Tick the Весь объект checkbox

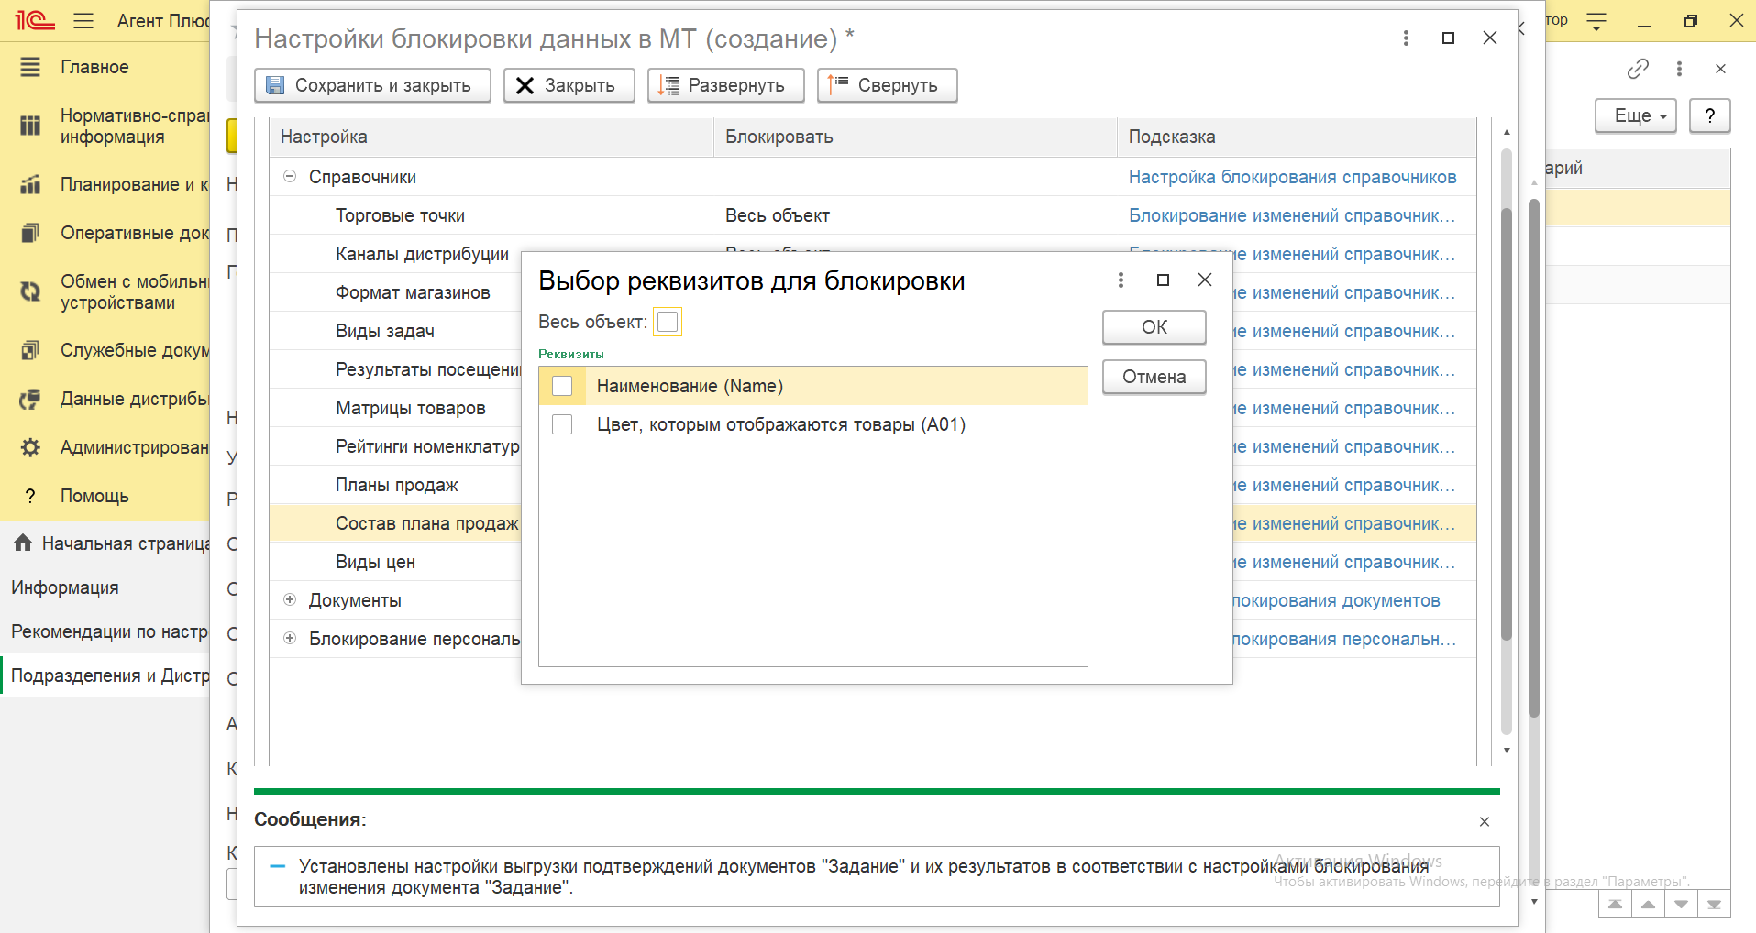pyautogui.click(x=668, y=322)
